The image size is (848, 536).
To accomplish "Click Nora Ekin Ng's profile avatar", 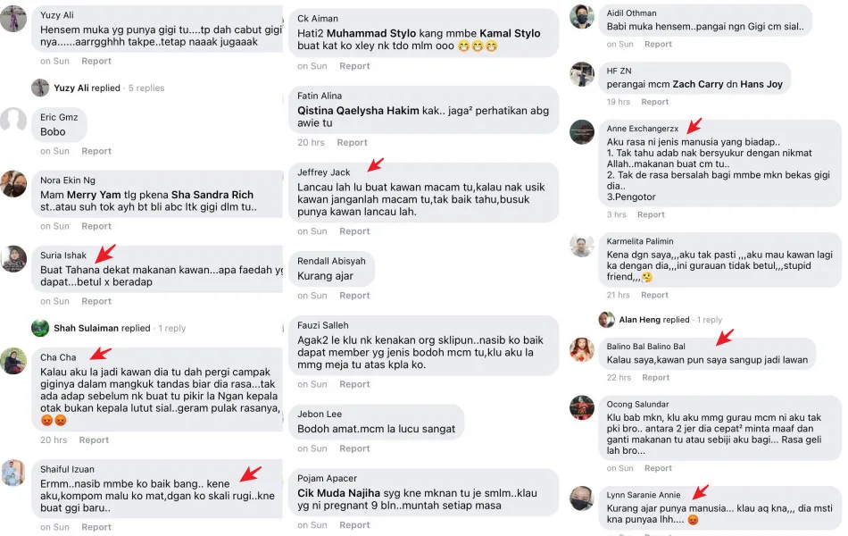I will point(13,183).
